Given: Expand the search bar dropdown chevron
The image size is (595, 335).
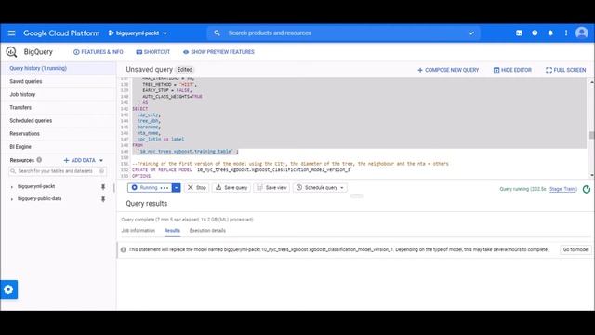Looking at the screenshot, I should (471, 33).
